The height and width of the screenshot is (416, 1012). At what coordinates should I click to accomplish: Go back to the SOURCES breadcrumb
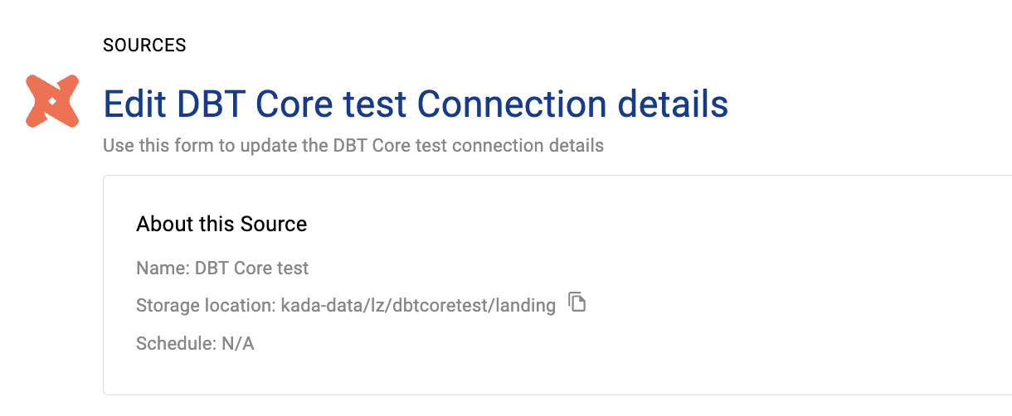pyautogui.click(x=144, y=46)
